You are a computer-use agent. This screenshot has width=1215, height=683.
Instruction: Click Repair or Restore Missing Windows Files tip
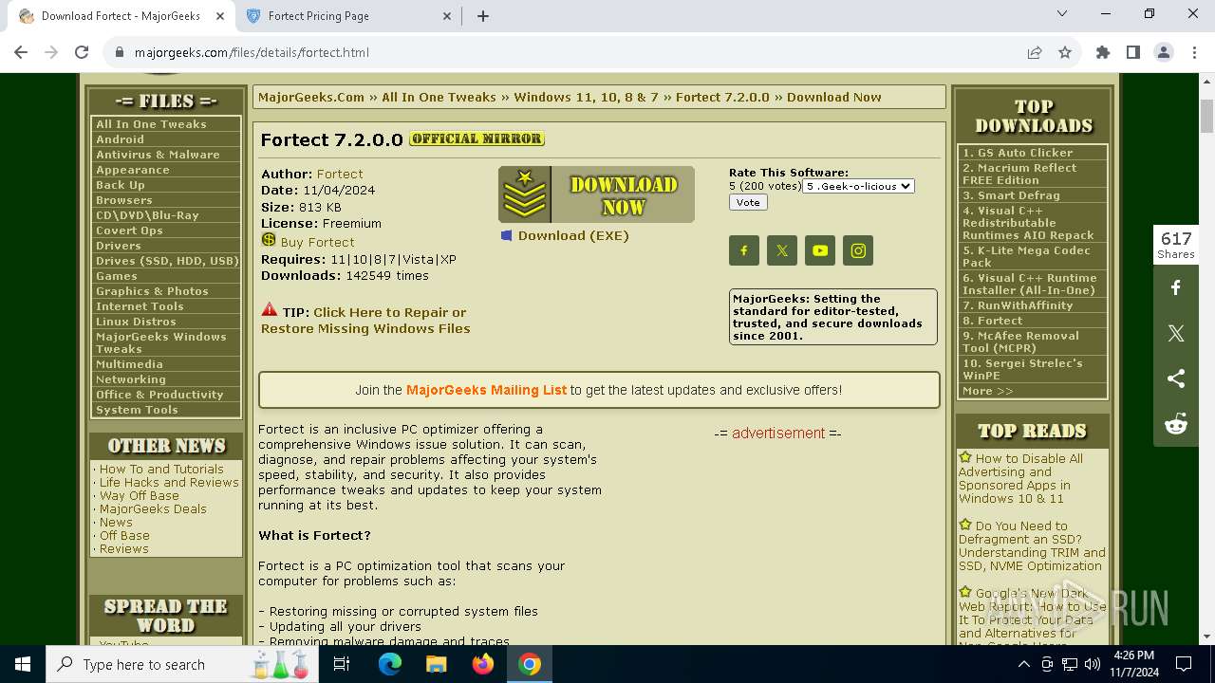click(x=365, y=321)
